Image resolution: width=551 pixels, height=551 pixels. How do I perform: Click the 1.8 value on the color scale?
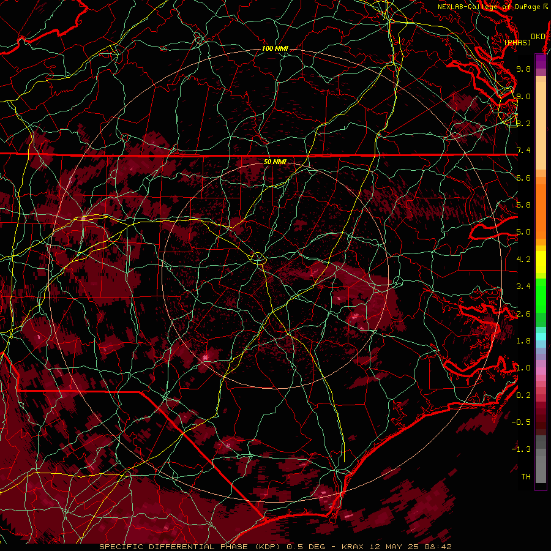pyautogui.click(x=523, y=341)
